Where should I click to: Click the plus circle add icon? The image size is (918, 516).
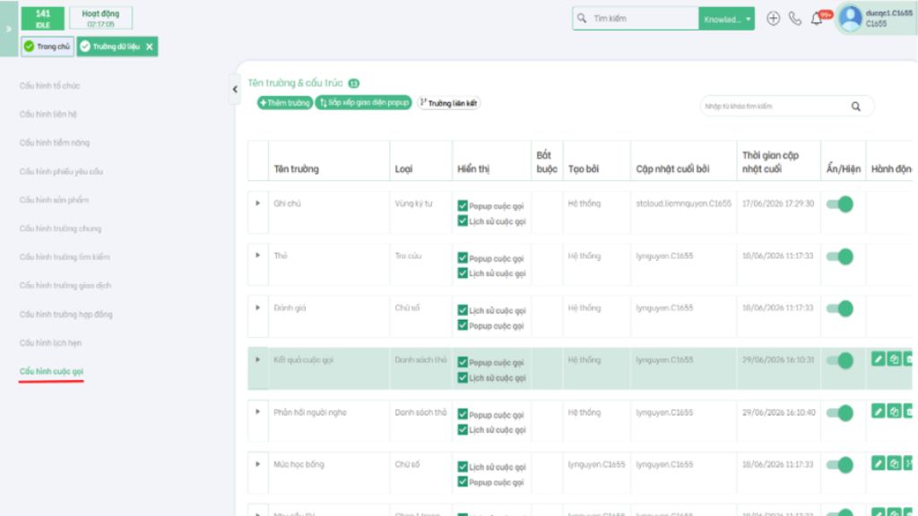click(x=773, y=19)
